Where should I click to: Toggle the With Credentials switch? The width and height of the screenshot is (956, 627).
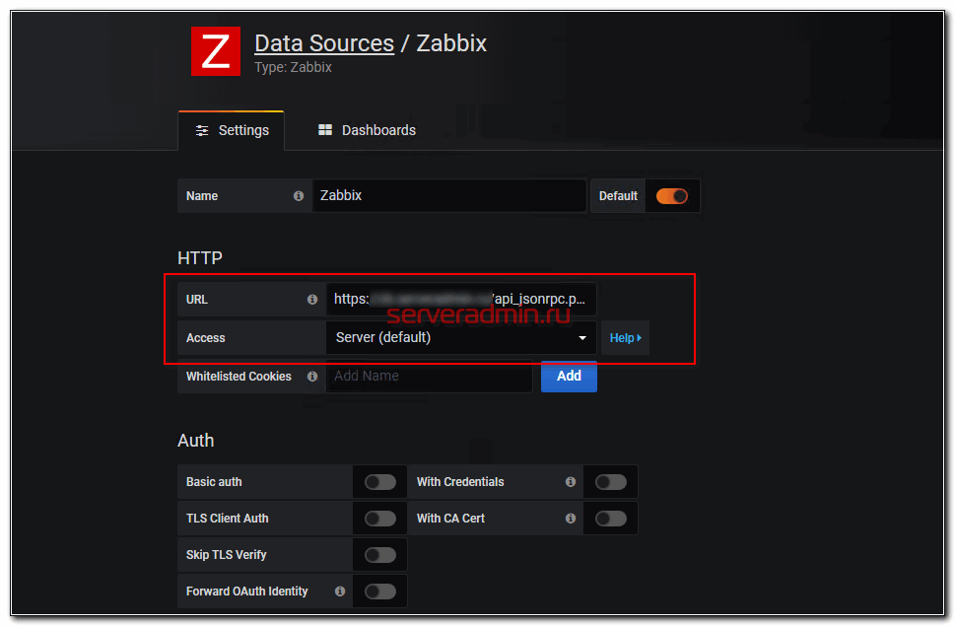tap(611, 482)
